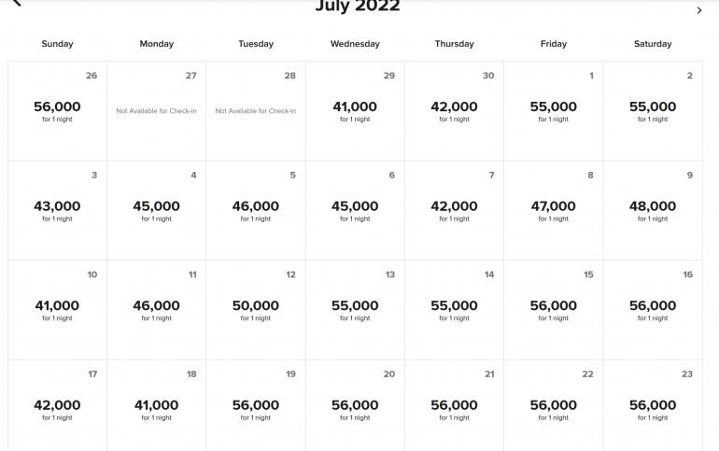Choose June 29 for 41,000 points
Screen dimensions: 719x451
(x=355, y=110)
